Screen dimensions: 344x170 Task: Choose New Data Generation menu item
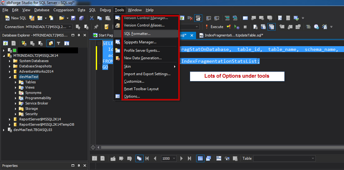tap(146, 58)
